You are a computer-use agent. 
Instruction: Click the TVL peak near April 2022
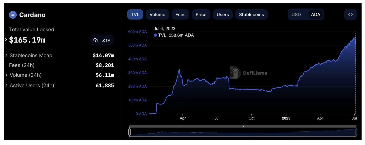click(179, 70)
